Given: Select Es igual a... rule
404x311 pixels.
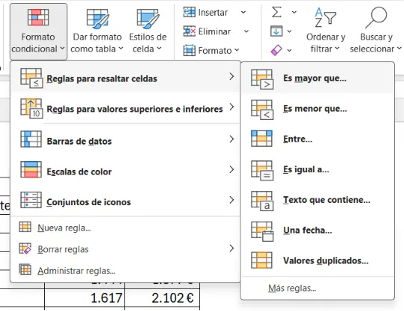Looking at the screenshot, I should (x=317, y=169).
